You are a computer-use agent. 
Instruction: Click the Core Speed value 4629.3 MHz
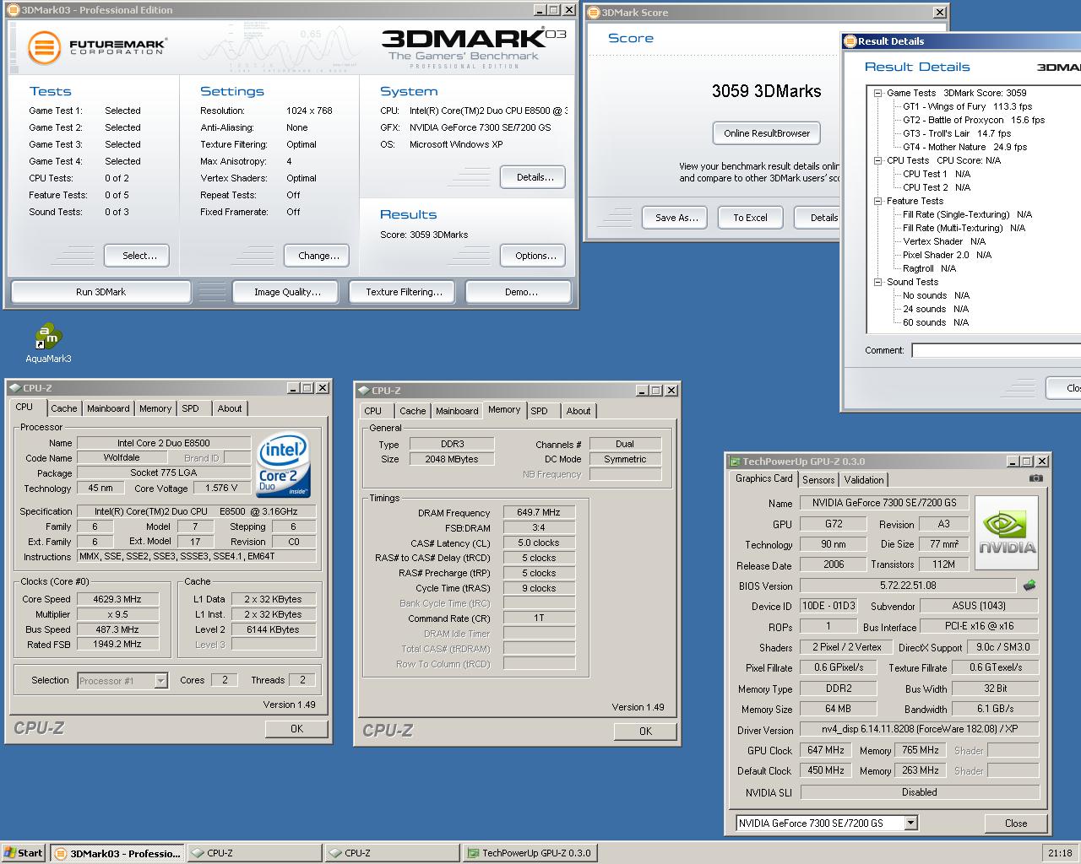pyautogui.click(x=117, y=599)
